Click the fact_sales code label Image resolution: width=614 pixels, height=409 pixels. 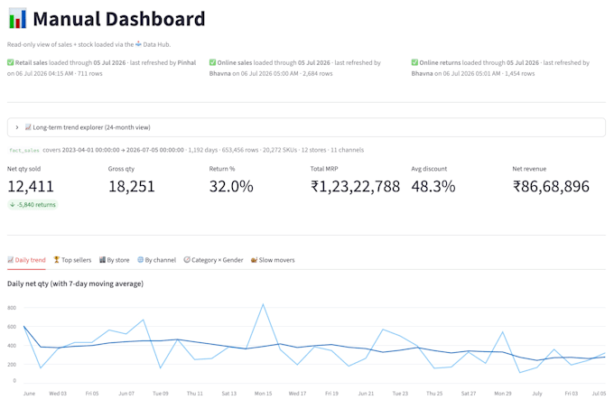coord(24,150)
